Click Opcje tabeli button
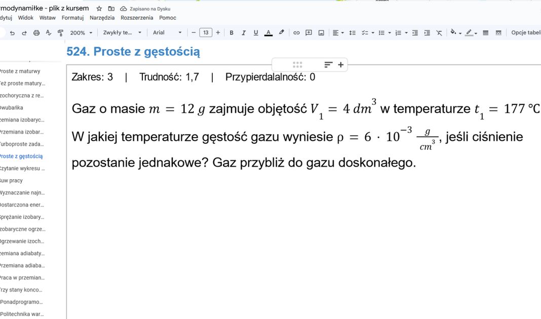Screen dimensions: 541x319 pyautogui.click(x=527, y=32)
